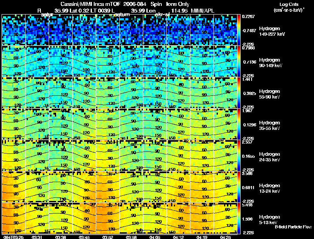
Task: Select the 'Hydrogen 5-13 keV' label
Action: (x=270, y=220)
